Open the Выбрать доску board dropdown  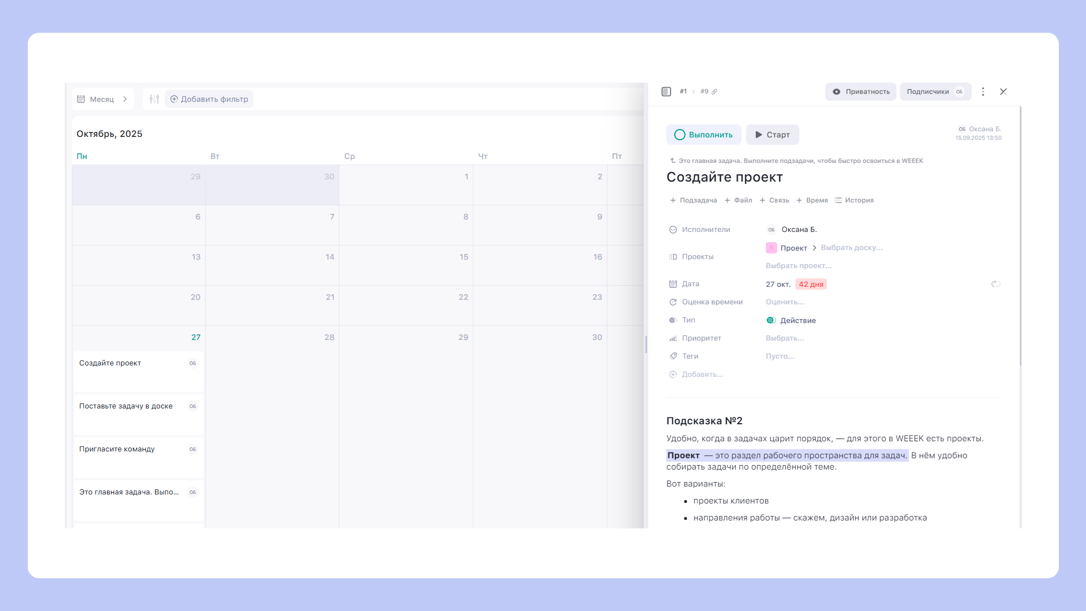click(x=851, y=248)
